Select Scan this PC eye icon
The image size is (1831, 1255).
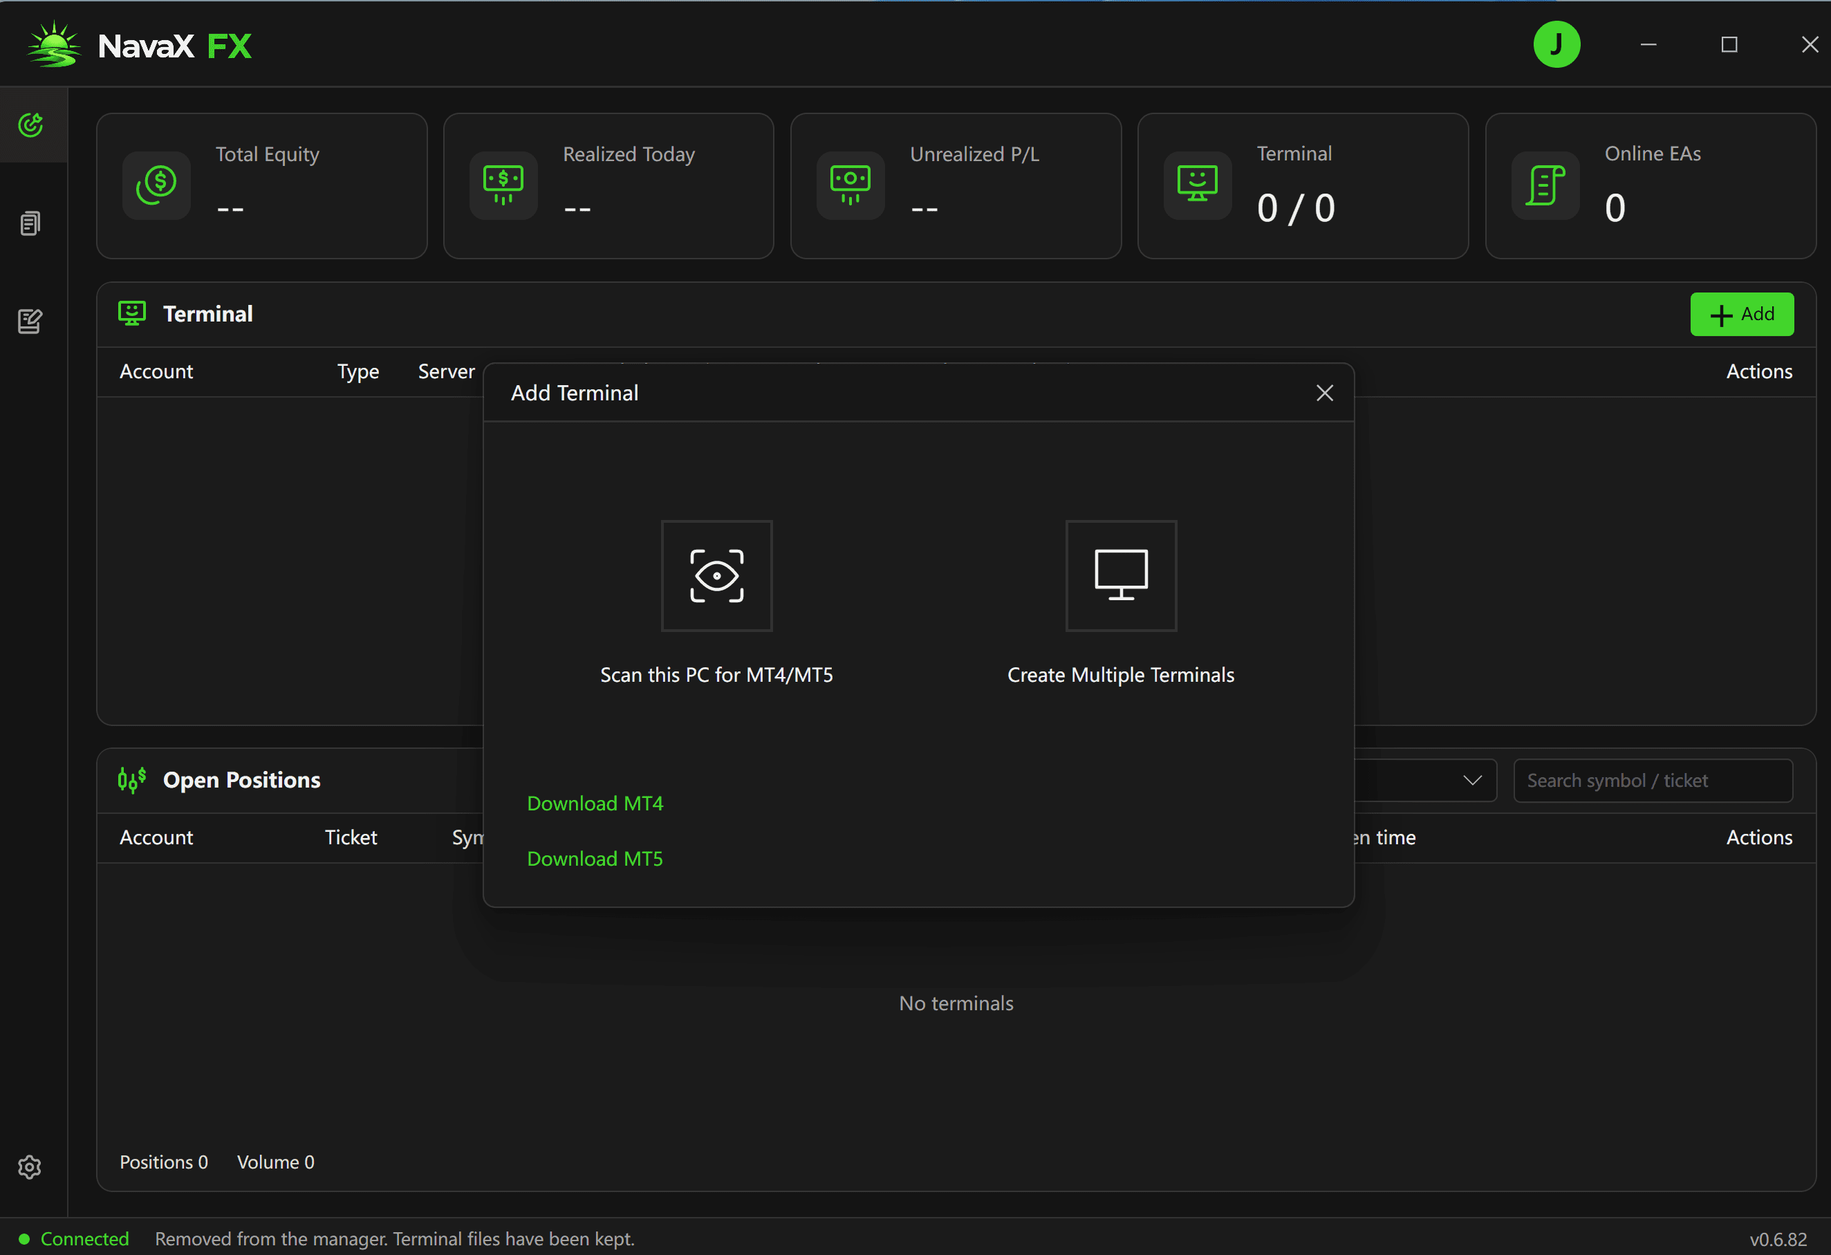click(x=717, y=576)
